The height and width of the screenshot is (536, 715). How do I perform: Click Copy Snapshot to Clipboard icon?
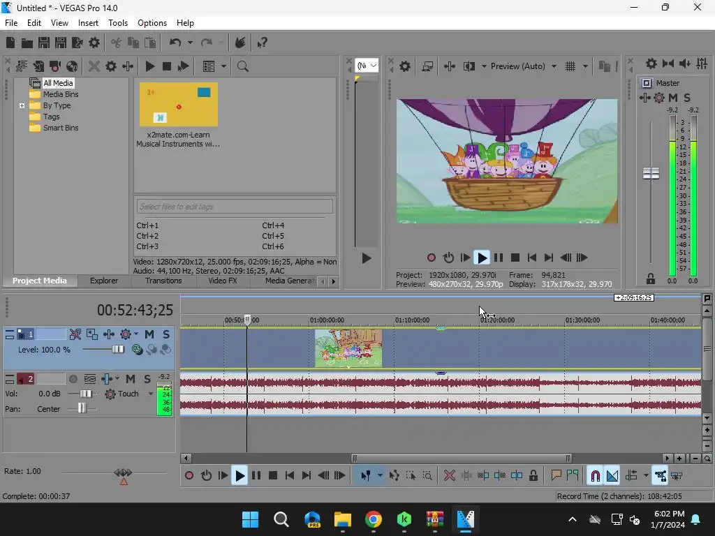(x=604, y=66)
